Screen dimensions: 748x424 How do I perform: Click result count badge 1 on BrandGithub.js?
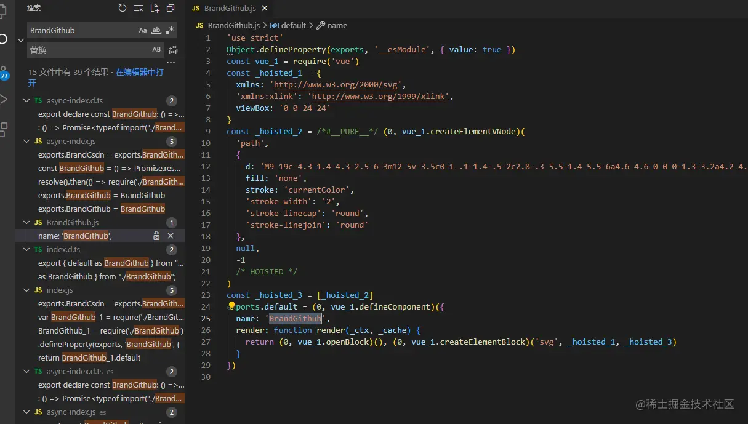172,223
